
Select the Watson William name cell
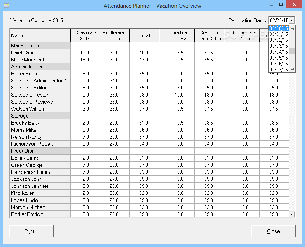coord(40,109)
